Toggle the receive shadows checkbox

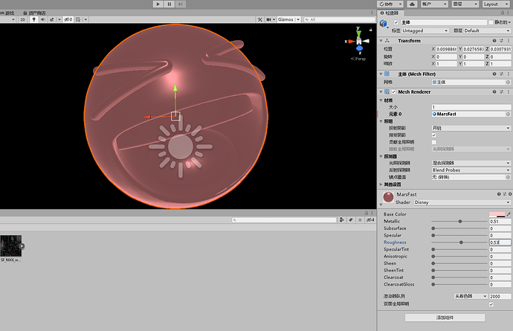(434, 135)
